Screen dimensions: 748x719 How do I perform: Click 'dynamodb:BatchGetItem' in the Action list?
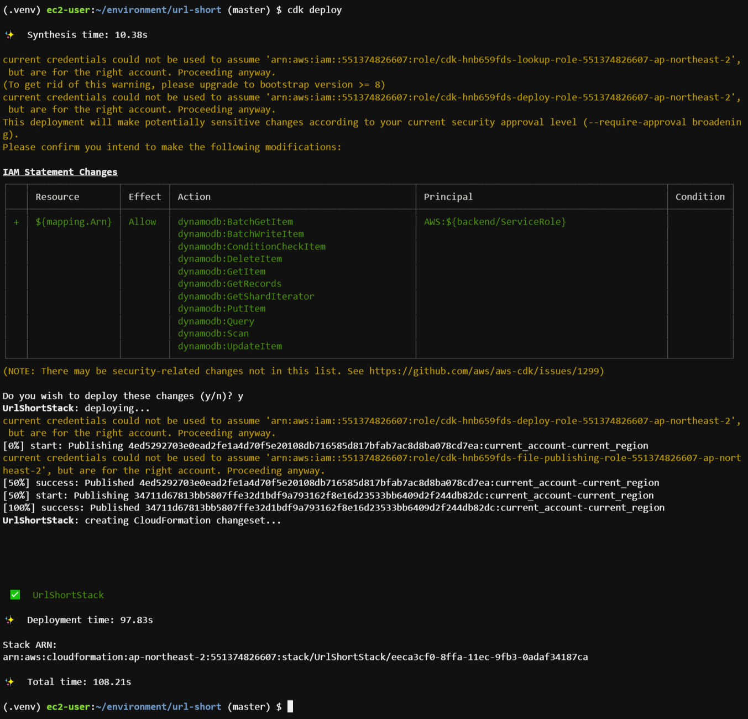point(236,222)
